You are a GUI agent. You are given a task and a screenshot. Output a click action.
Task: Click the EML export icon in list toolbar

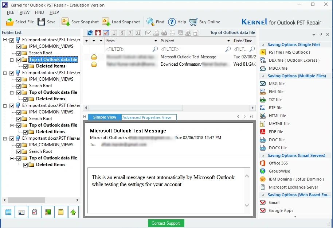[x=156, y=33]
